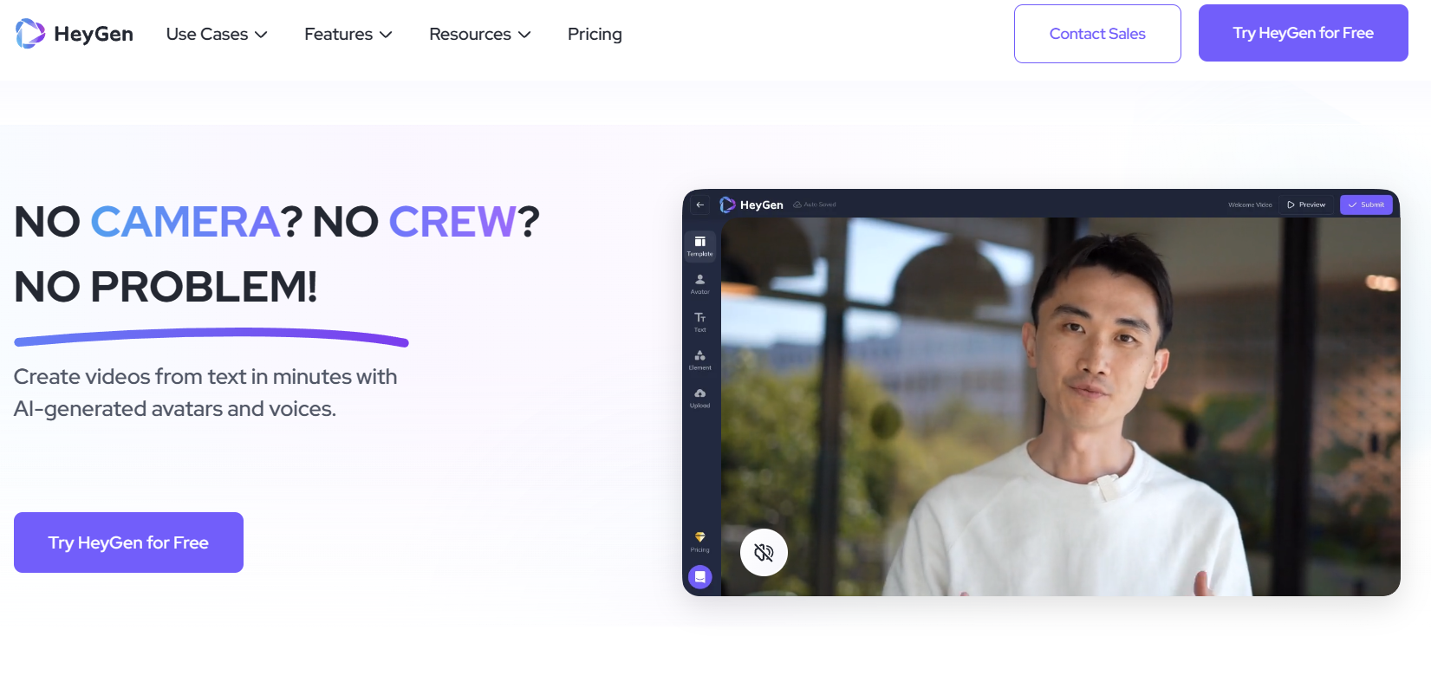This screenshot has height=695, width=1431.
Task: Click the Contact Sales button
Action: click(x=1097, y=34)
